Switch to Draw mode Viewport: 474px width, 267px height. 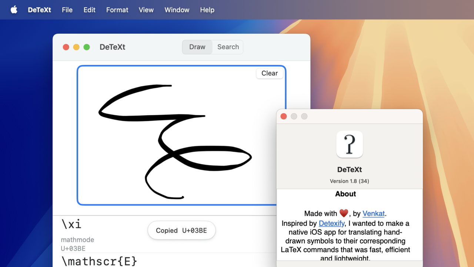pos(197,47)
